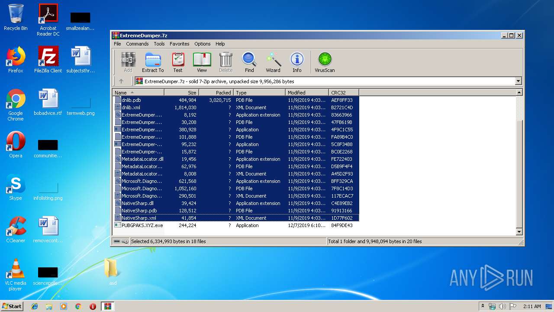Open CCleaner desktop icon
Image resolution: width=554 pixels, height=312 pixels.
click(16, 230)
